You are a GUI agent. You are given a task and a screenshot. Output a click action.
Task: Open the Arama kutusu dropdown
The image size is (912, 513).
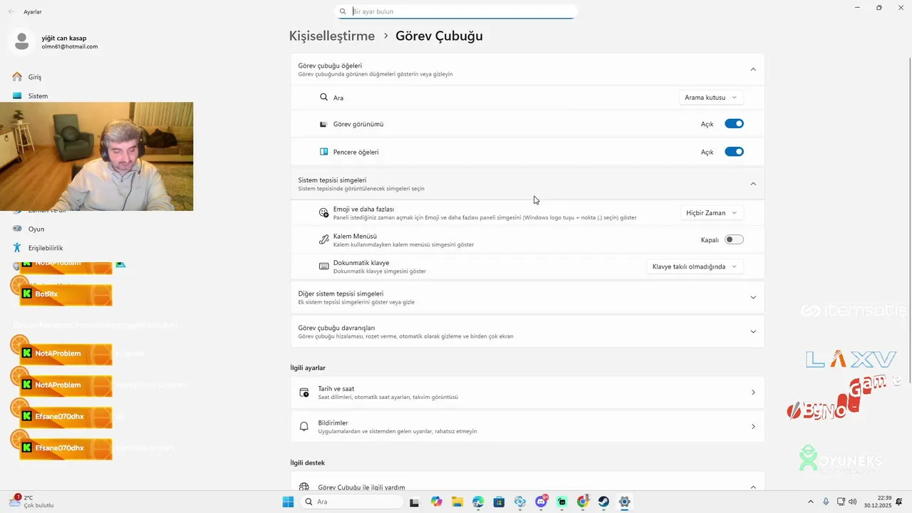point(711,97)
